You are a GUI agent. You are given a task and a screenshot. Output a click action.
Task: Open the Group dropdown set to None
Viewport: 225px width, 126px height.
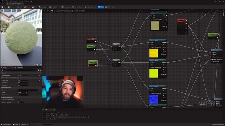pos(23,92)
